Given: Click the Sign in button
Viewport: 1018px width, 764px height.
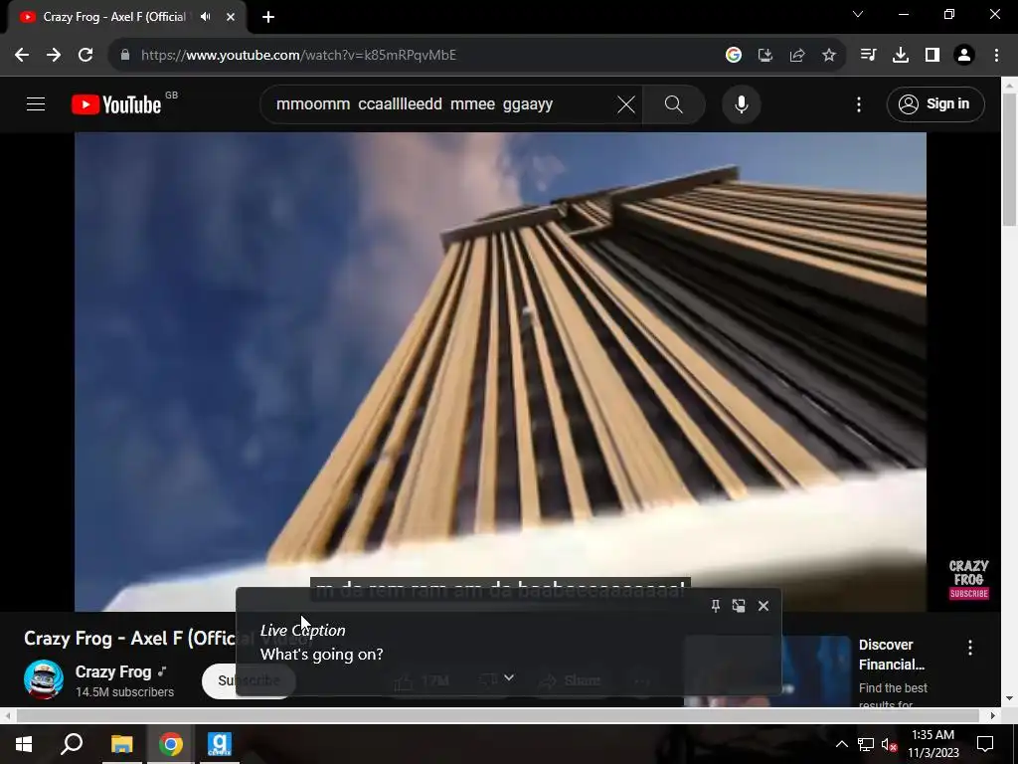Looking at the screenshot, I should 935,103.
